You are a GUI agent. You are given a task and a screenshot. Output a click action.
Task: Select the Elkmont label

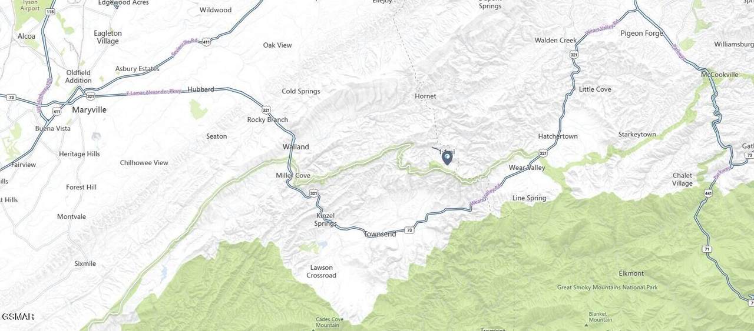click(x=631, y=273)
